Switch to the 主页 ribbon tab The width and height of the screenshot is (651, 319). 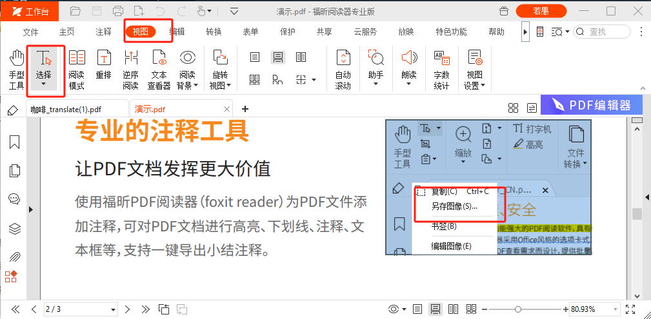click(x=67, y=32)
